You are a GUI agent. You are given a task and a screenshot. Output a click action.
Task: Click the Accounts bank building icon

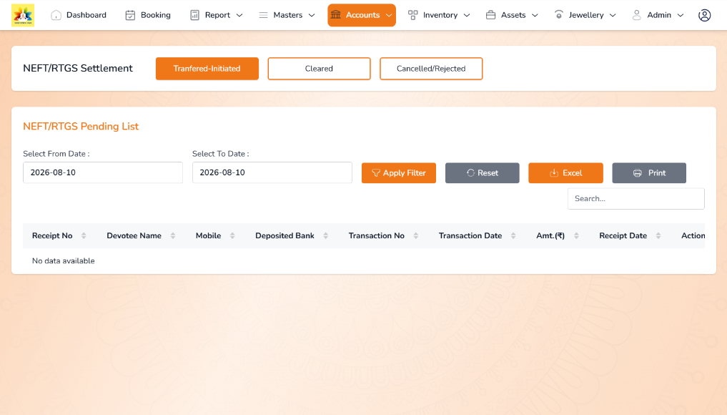pyautogui.click(x=336, y=15)
